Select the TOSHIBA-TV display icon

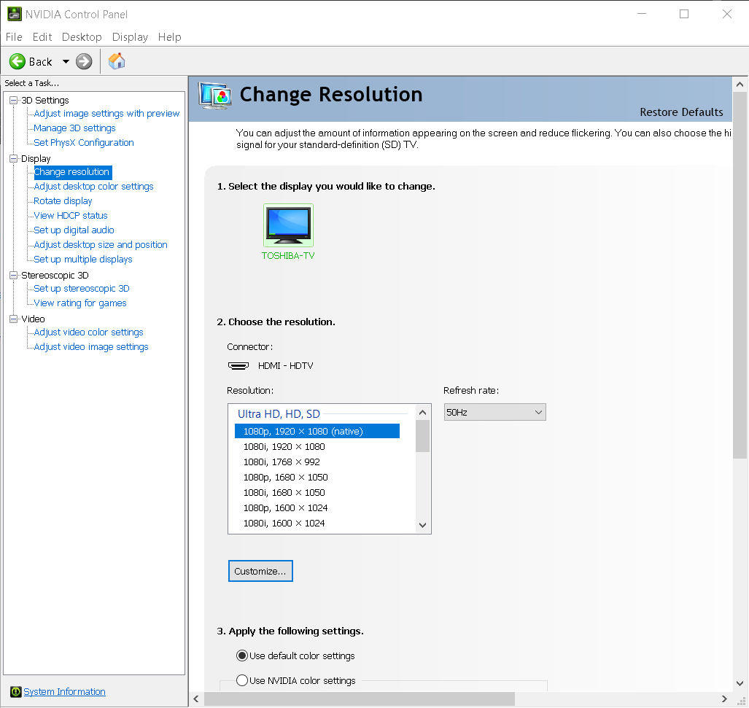288,225
